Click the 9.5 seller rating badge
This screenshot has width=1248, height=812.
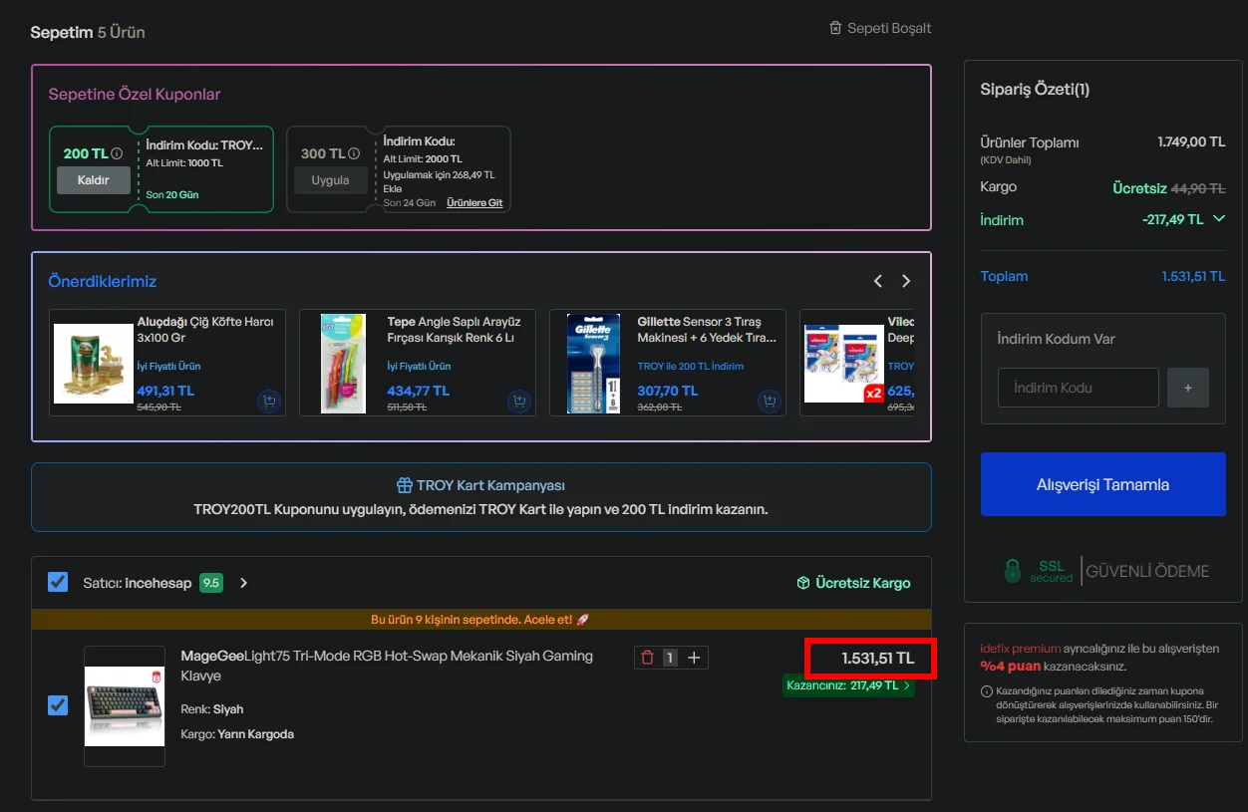tap(210, 583)
